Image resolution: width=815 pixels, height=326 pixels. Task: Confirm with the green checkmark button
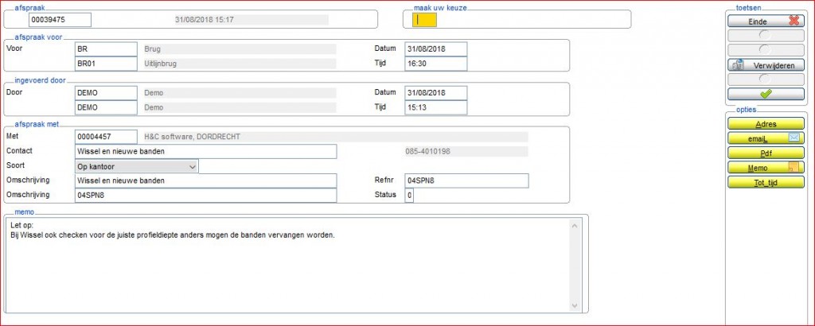pos(766,94)
